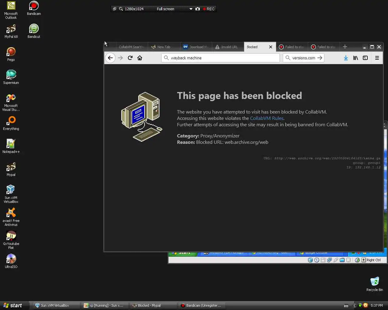The height and width of the screenshot is (310, 388).
Task: Click VirtualBox optical disc status icon
Action: click(316, 260)
